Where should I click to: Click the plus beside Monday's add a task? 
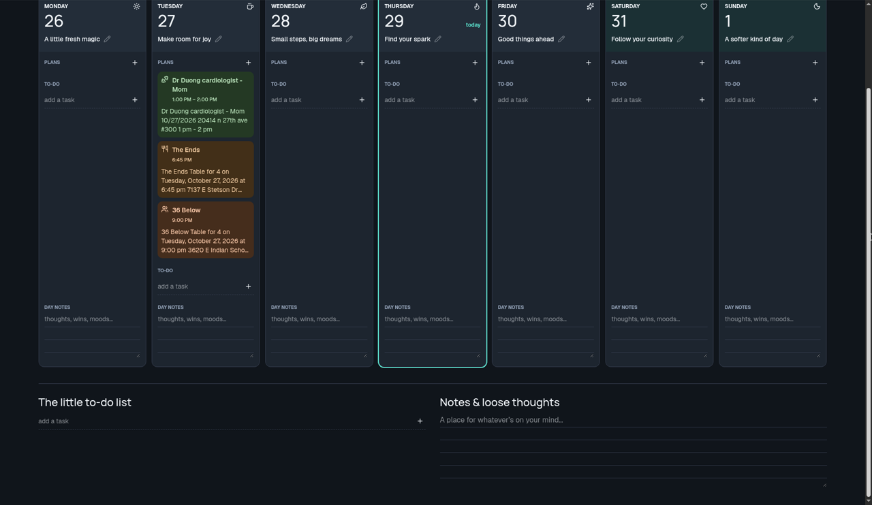[135, 100]
